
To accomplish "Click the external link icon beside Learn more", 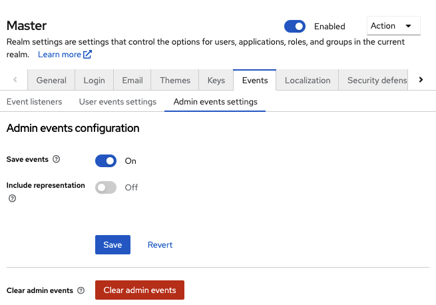I will (x=88, y=55).
